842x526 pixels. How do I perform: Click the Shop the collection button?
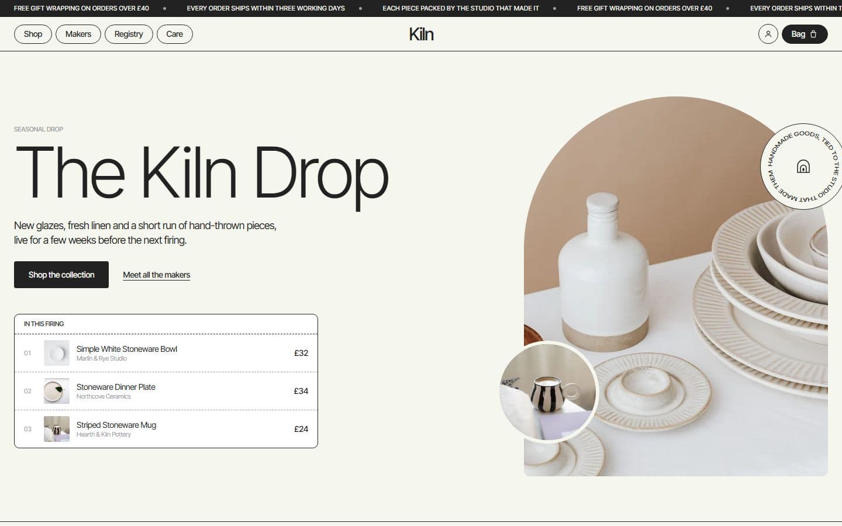(x=61, y=275)
